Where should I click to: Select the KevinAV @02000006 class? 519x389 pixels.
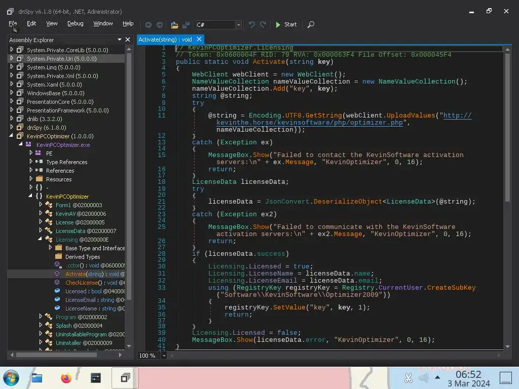(81, 214)
